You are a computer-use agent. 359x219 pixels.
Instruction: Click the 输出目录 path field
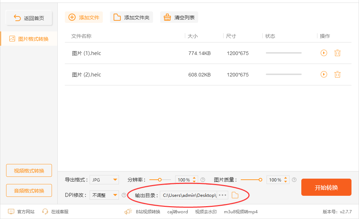[188, 195]
